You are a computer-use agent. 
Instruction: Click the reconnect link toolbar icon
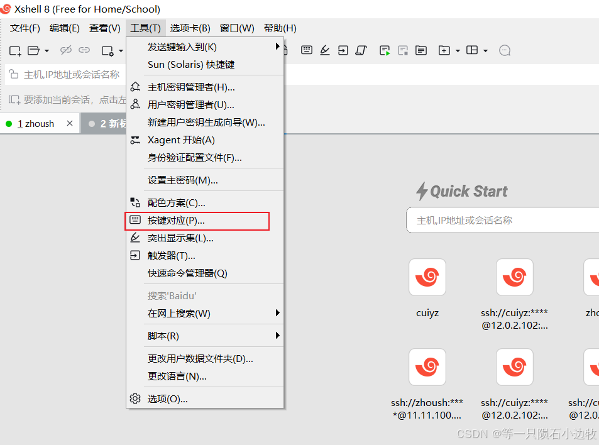click(x=84, y=50)
